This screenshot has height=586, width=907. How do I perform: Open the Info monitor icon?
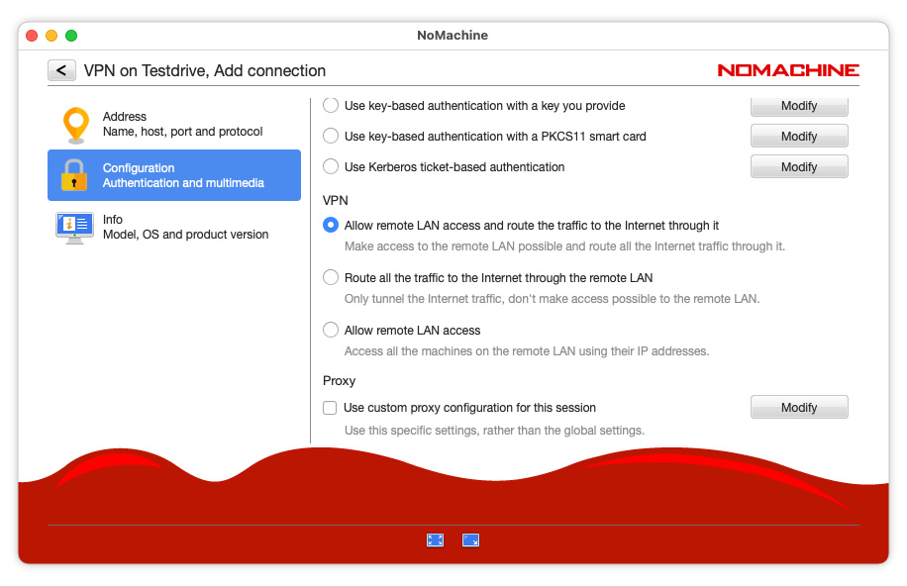point(75,227)
